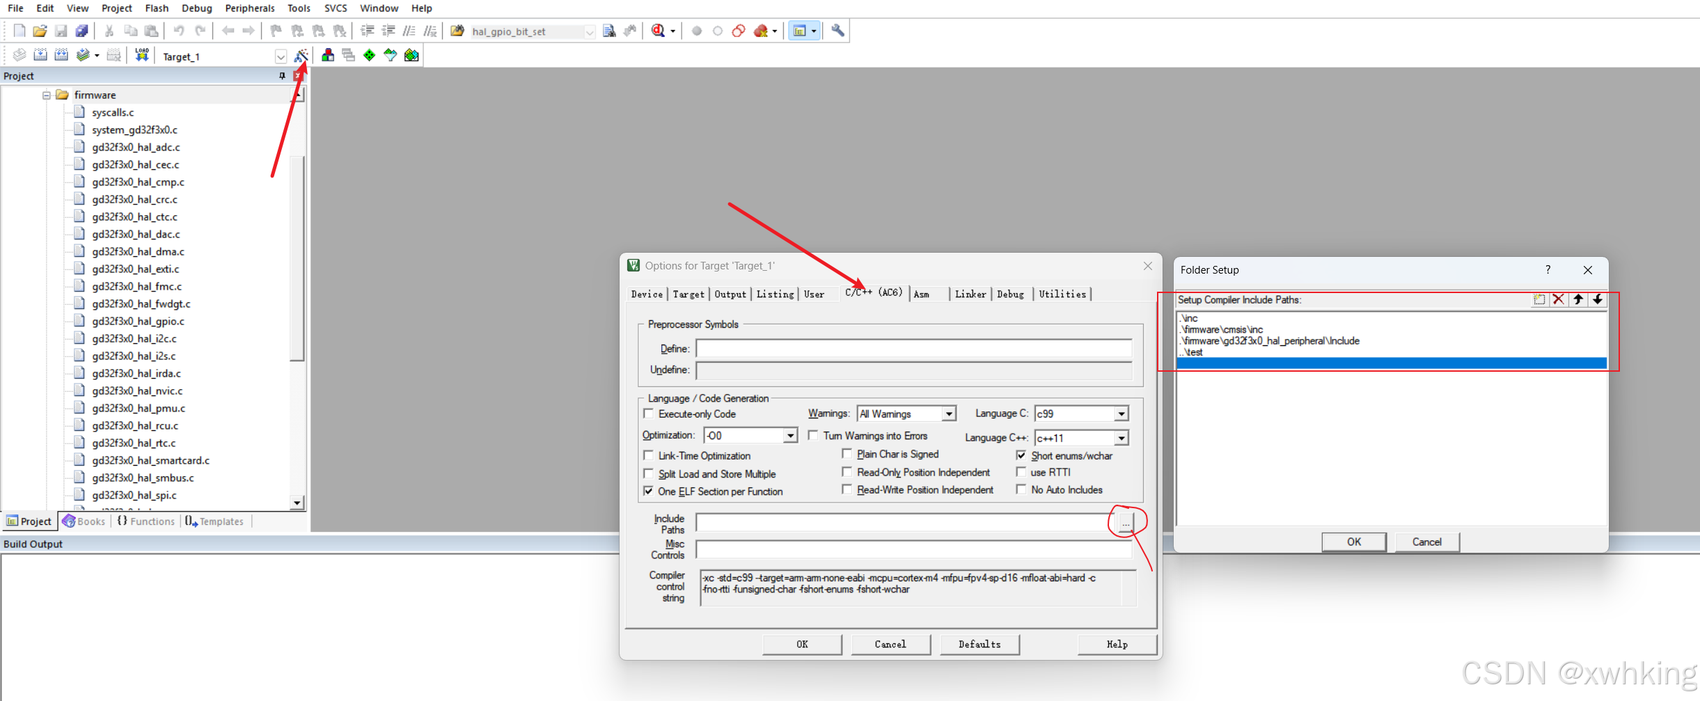Click the Cut scissors icon
Image resolution: width=1700 pixels, height=701 pixels.
(x=109, y=31)
